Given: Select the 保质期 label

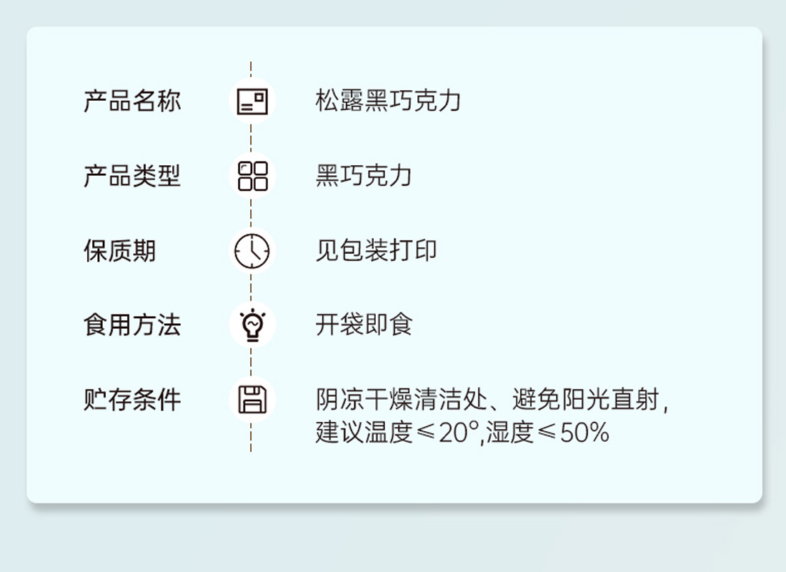Looking at the screenshot, I should coord(119,250).
